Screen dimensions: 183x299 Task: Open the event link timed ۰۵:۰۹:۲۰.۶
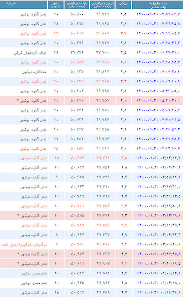(158, 110)
